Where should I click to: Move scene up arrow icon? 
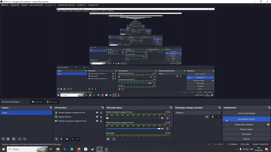[20, 139]
